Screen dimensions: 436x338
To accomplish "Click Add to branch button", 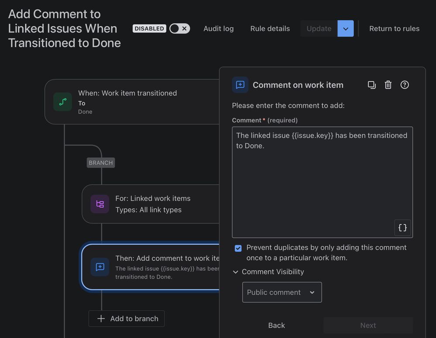I will pyautogui.click(x=127, y=318).
